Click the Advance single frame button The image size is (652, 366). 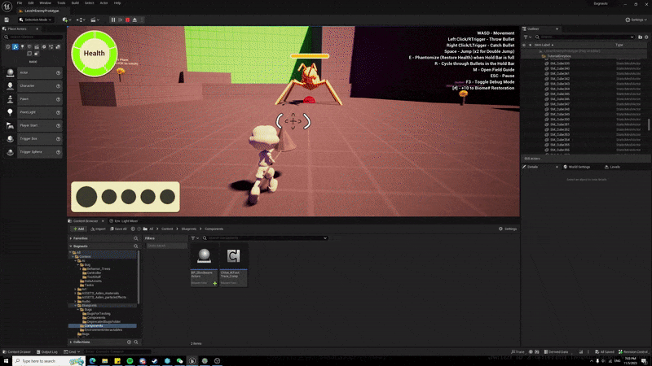pos(120,20)
